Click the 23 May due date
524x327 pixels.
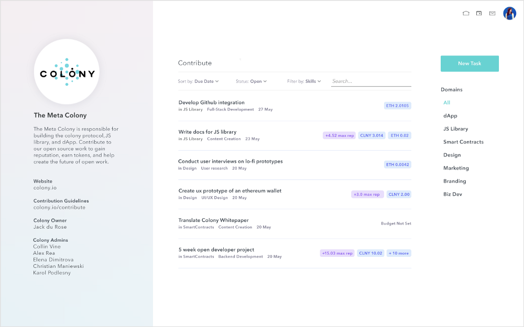click(253, 139)
